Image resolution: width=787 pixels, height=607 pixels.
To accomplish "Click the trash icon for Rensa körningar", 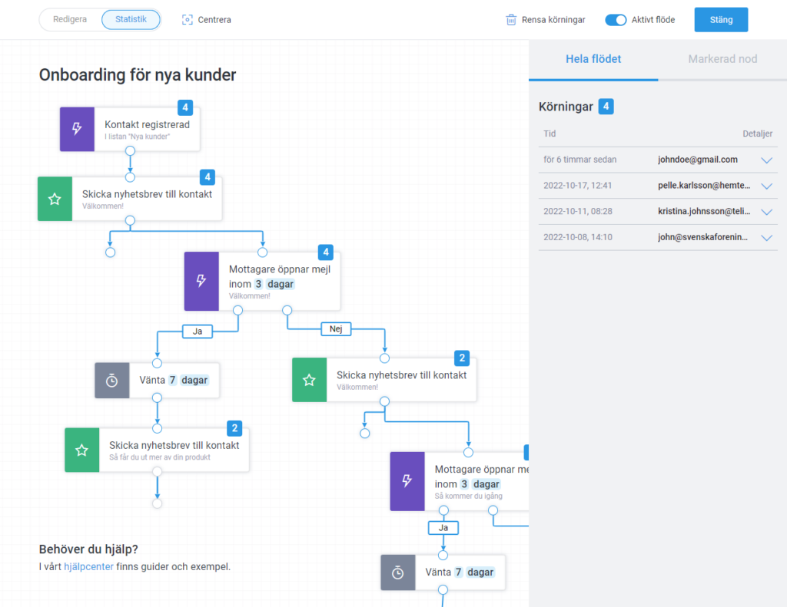I will tap(511, 20).
